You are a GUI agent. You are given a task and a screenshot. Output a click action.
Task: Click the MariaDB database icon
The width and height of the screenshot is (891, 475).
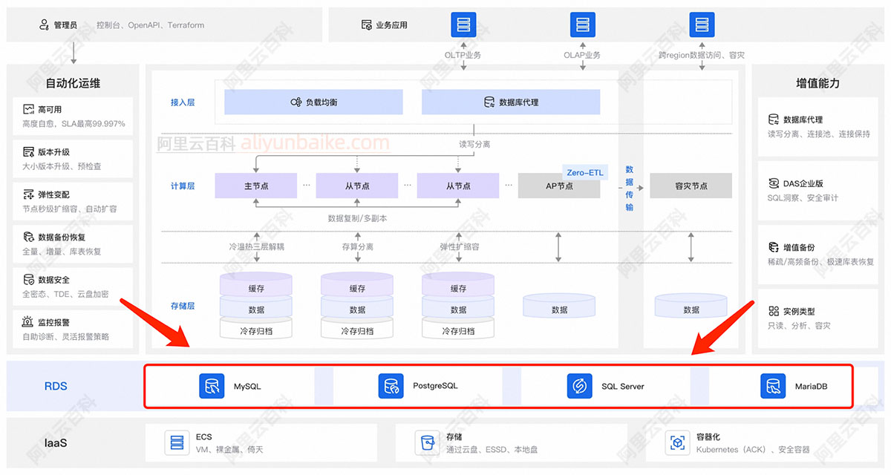coord(773,387)
